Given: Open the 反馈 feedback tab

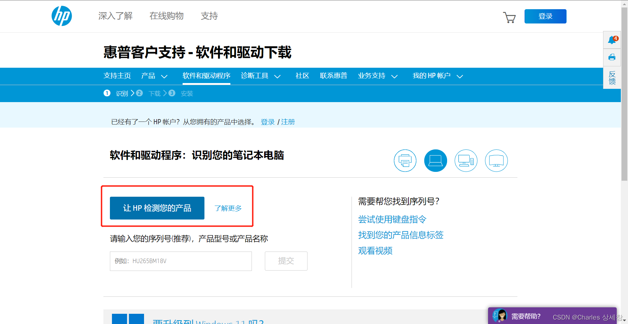Looking at the screenshot, I should coord(612,78).
